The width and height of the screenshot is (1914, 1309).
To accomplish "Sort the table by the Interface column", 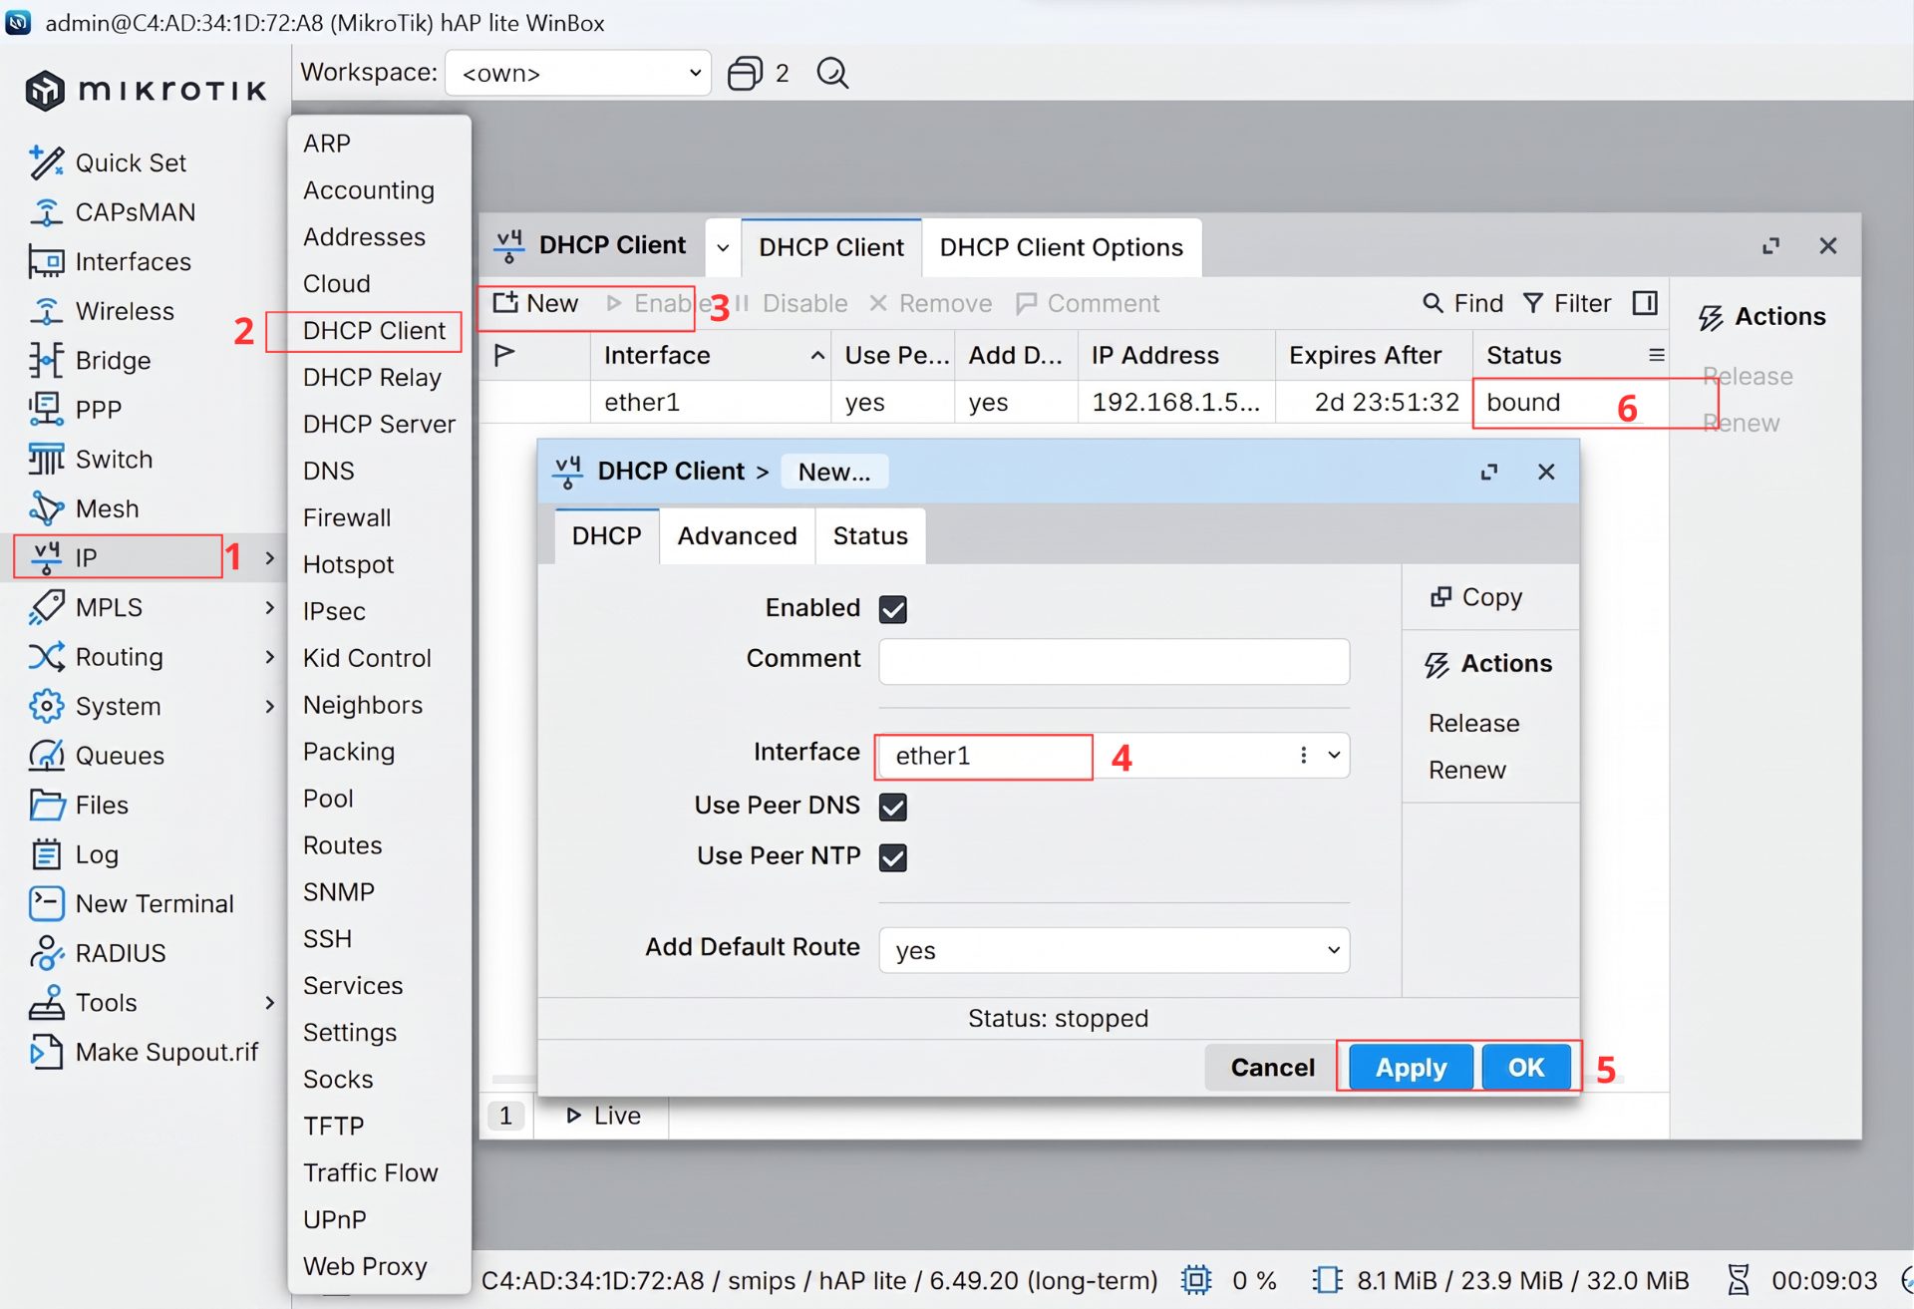I will pyautogui.click(x=712, y=355).
